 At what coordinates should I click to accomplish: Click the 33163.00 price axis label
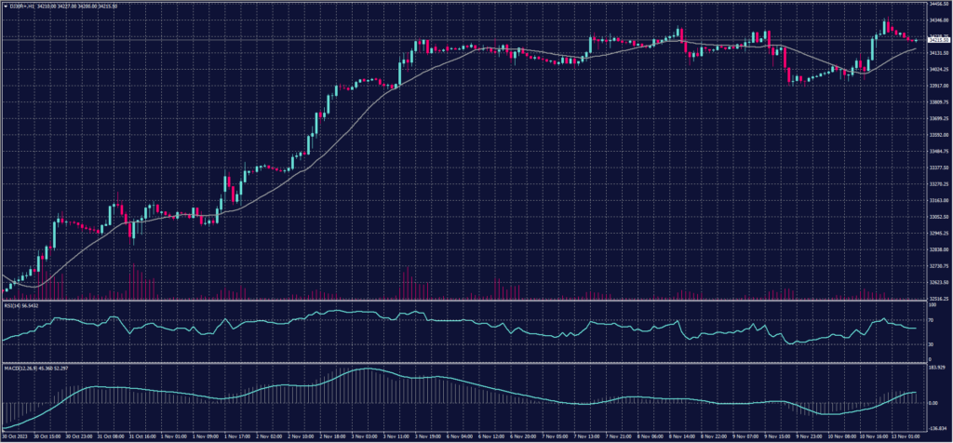pyautogui.click(x=936, y=200)
